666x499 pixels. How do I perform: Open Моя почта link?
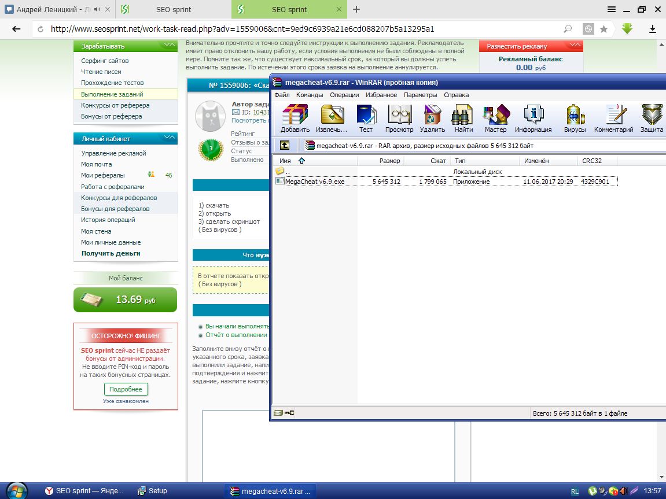97,164
